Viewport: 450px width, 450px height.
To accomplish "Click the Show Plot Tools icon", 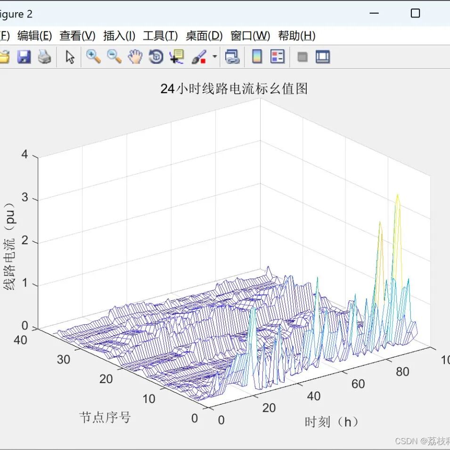I will pos(323,56).
